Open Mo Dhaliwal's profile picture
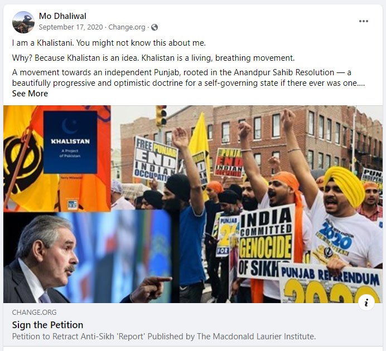 (23, 22)
